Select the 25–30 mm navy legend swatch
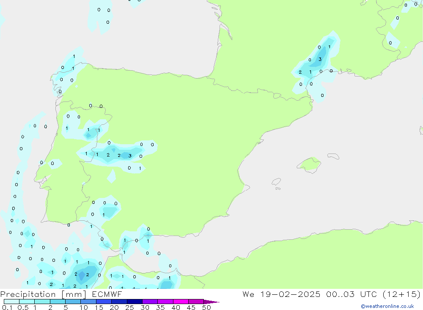This screenshot has height=310, width=423. 135,302
